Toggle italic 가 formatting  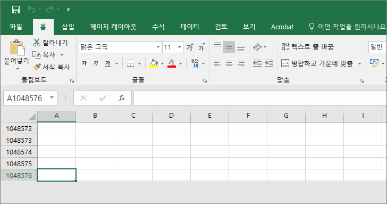[96, 63]
